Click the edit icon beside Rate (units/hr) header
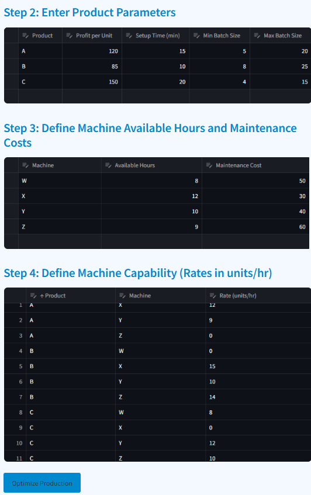This screenshot has height=495, width=311. click(x=213, y=296)
